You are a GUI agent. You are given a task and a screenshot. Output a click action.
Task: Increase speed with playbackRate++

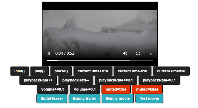(38, 80)
